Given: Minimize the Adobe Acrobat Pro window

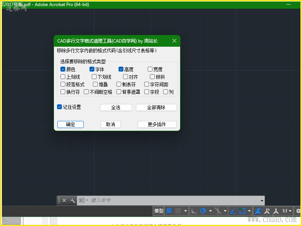Looking at the screenshot, I should click(x=288, y=4).
